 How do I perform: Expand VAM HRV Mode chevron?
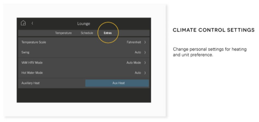click(145, 63)
